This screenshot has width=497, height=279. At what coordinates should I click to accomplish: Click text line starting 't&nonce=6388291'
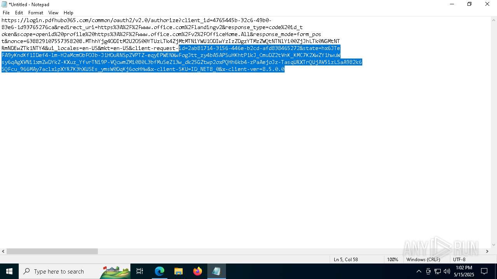pyautogui.click(x=170, y=41)
